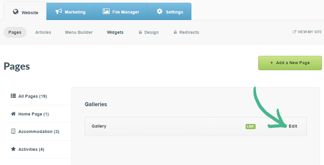
Task: Click the house icon beside Home Page
Action: coord(13,114)
